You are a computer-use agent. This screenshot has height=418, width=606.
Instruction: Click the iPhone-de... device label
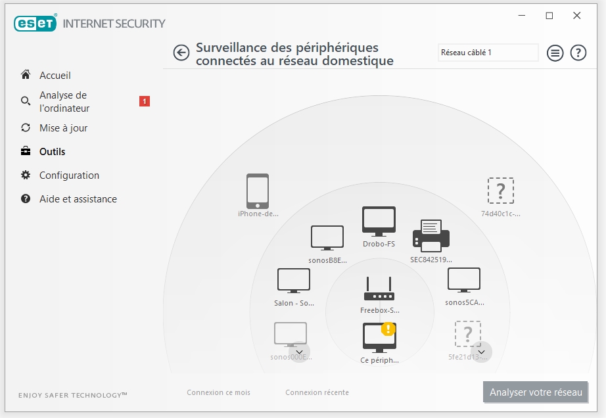[258, 214]
